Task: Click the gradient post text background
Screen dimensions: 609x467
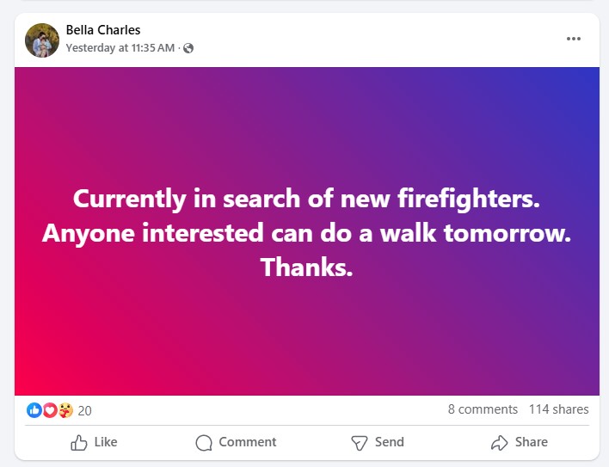Action: [x=307, y=231]
